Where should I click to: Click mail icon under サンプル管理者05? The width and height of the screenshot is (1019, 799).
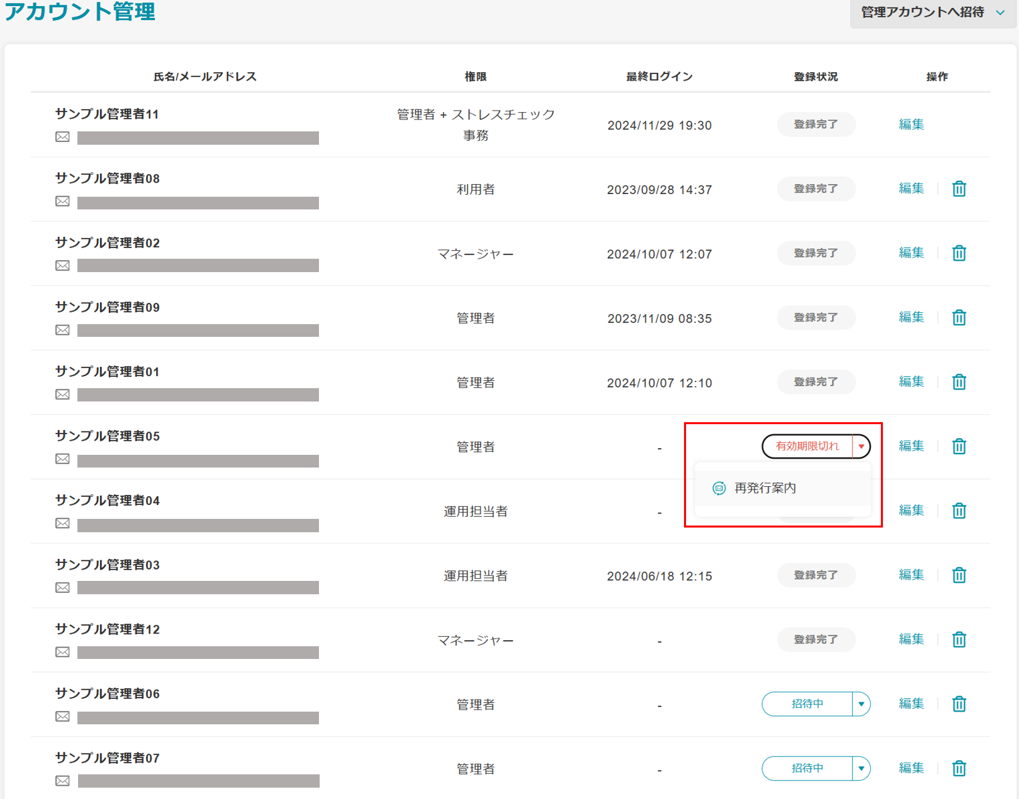click(x=63, y=459)
